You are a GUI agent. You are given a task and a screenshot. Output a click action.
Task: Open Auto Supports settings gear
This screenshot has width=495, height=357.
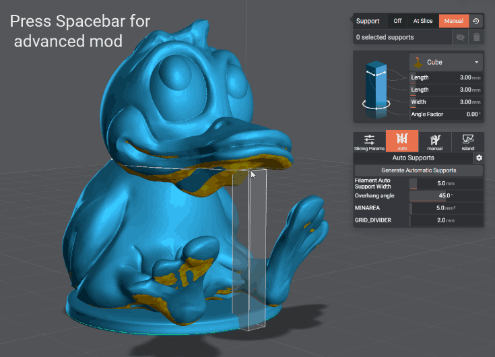(x=480, y=158)
